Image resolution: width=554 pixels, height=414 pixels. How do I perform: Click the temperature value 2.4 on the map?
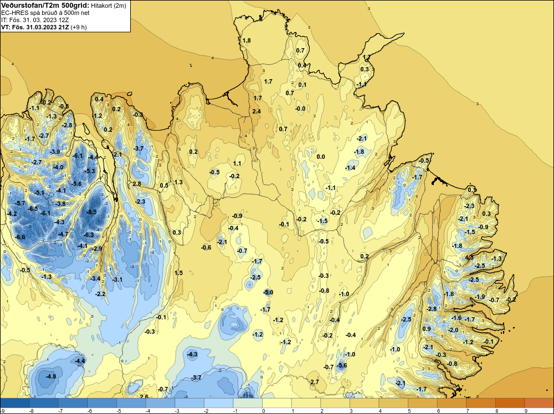click(257, 111)
